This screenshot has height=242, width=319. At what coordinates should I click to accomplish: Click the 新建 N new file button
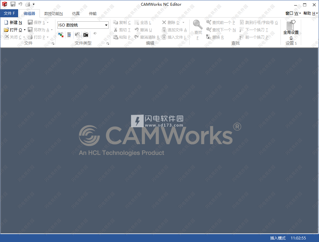(13, 23)
